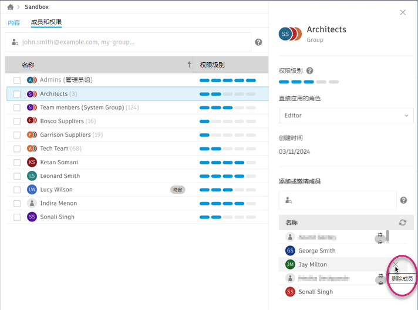Tick the Lucy Wilson checkbox
Viewport: 418px width, 310px height.
click(17, 190)
